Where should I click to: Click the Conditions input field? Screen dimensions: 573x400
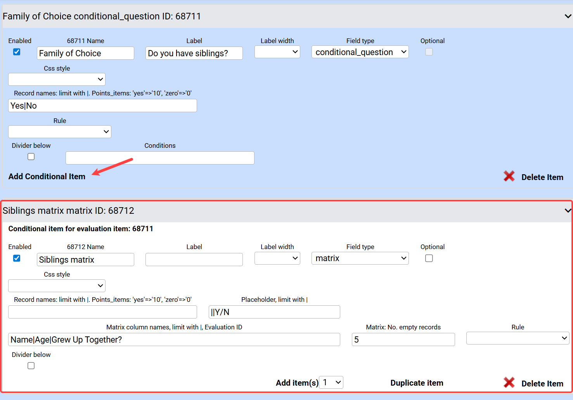160,158
